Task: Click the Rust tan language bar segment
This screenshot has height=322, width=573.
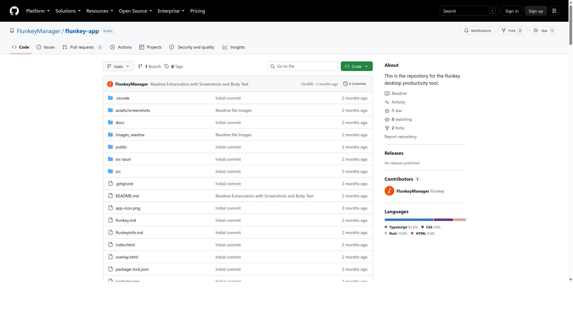Action: point(459,220)
